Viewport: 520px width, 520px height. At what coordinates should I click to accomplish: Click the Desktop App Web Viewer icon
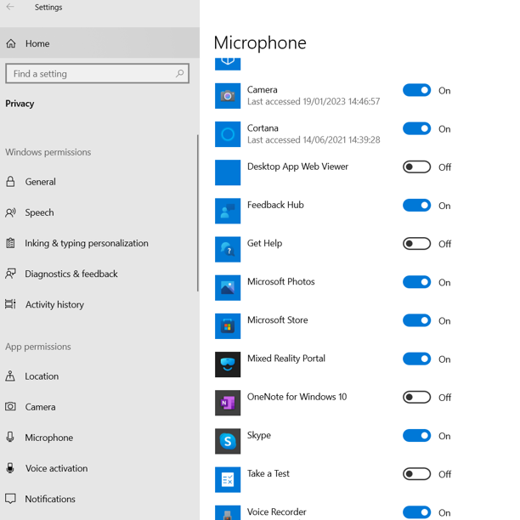point(228,172)
